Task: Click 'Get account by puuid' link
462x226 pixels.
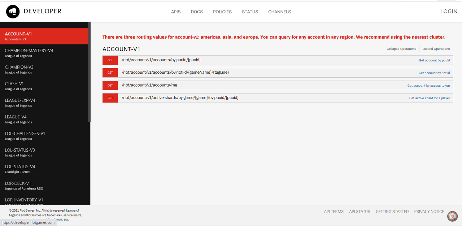Action: (x=434, y=60)
